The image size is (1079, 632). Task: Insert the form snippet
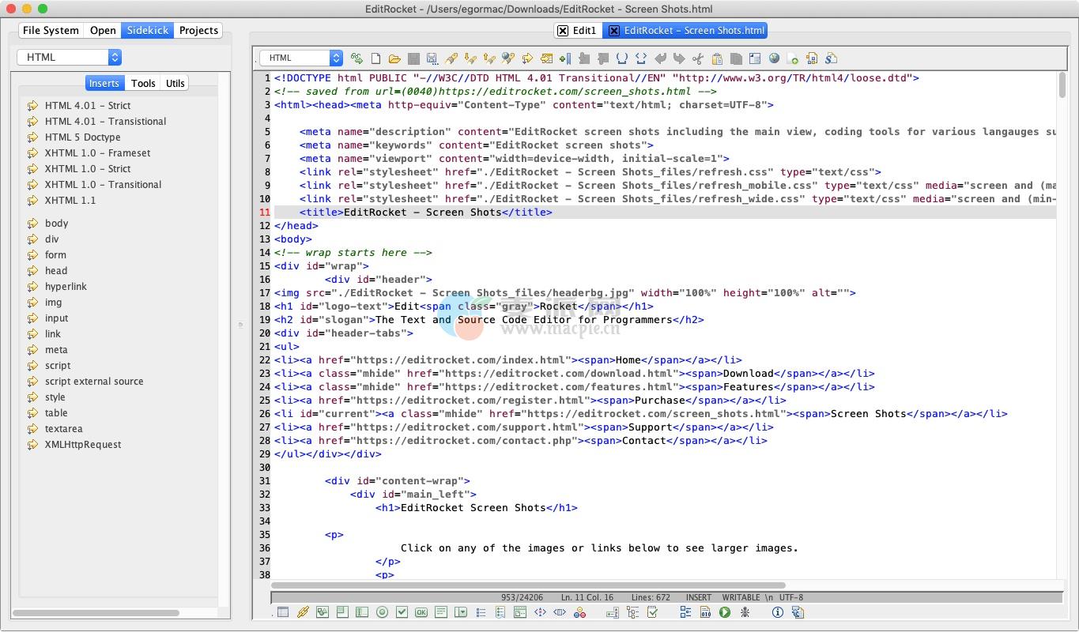55,254
